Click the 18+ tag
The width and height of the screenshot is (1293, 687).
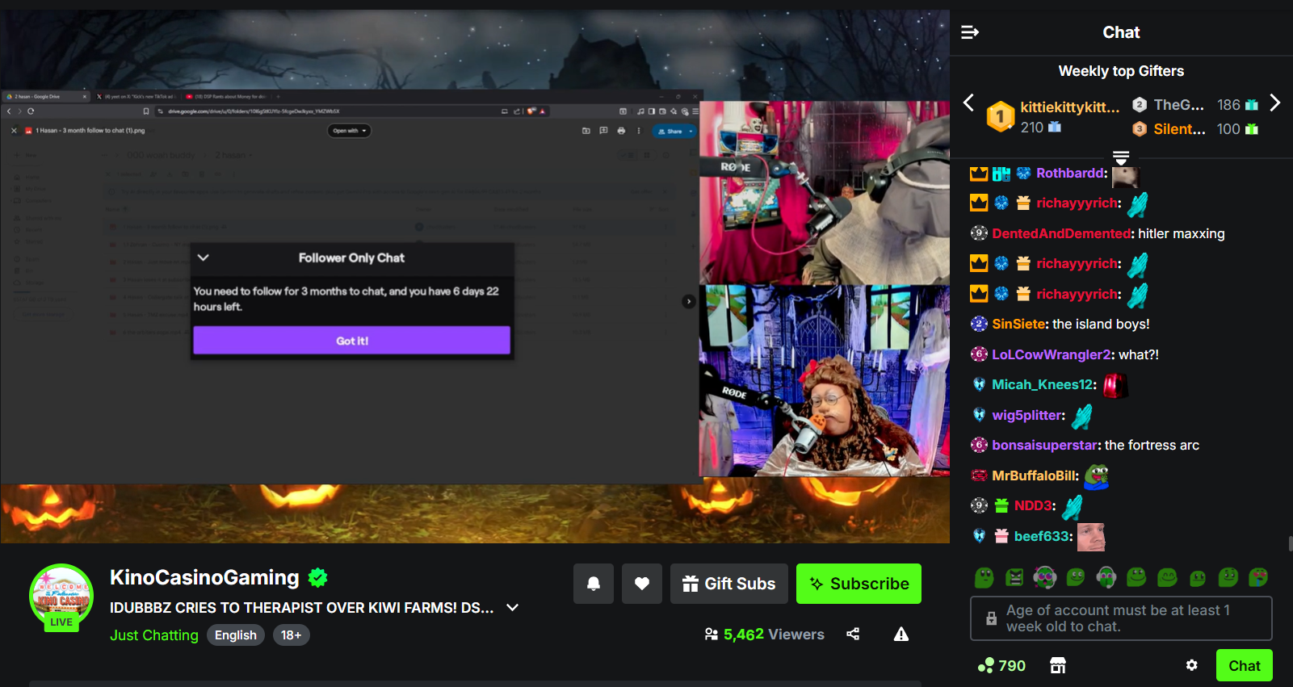[291, 635]
